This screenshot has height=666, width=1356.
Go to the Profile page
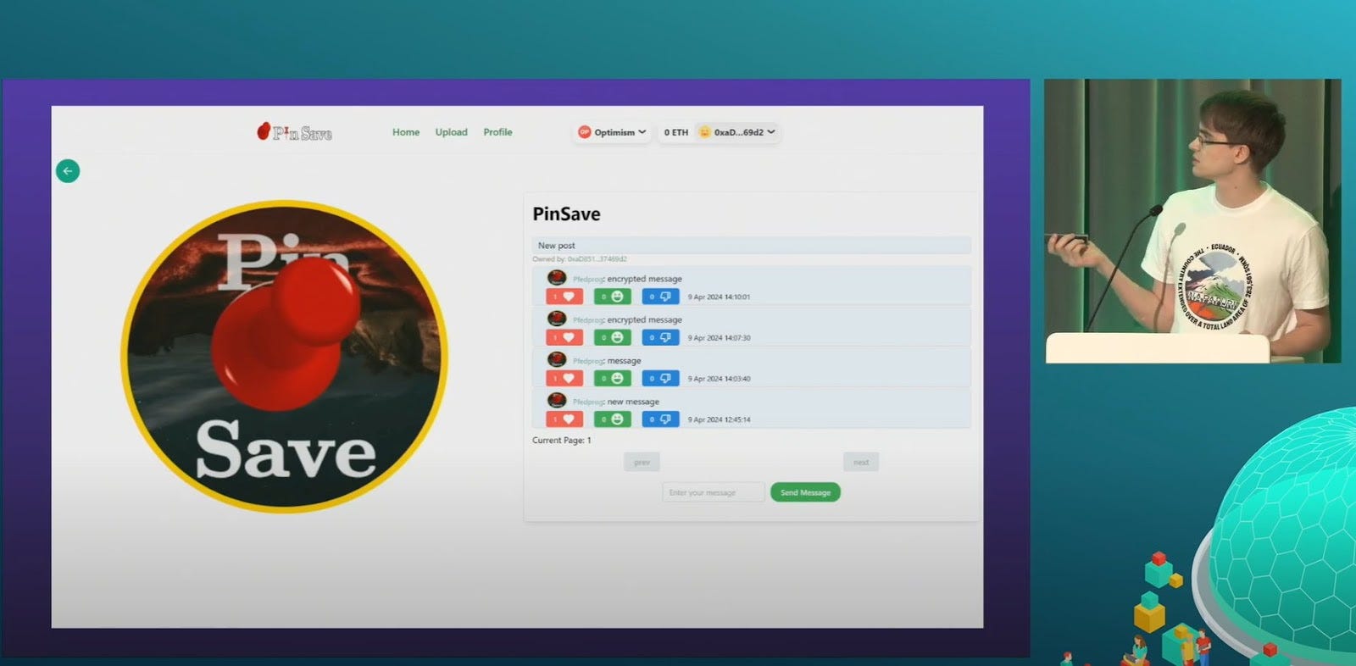497,132
